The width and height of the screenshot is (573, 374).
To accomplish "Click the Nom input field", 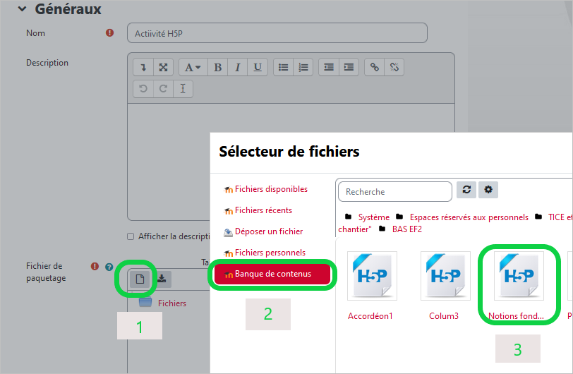I will pyautogui.click(x=277, y=33).
